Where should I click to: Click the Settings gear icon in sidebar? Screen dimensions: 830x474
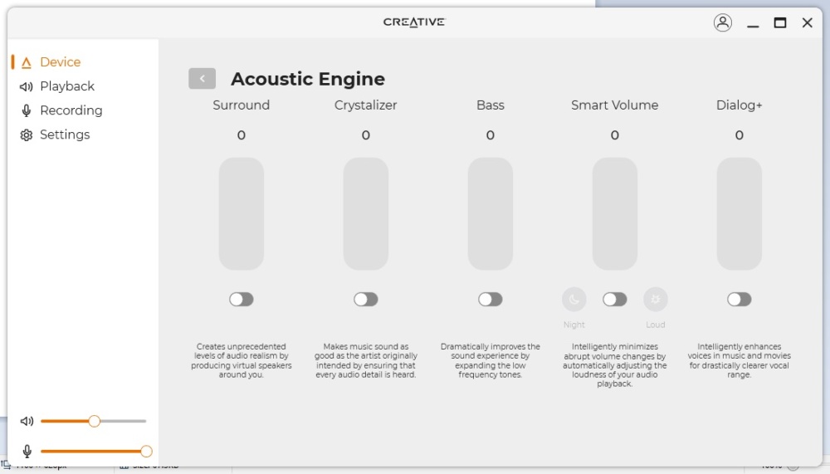click(26, 135)
